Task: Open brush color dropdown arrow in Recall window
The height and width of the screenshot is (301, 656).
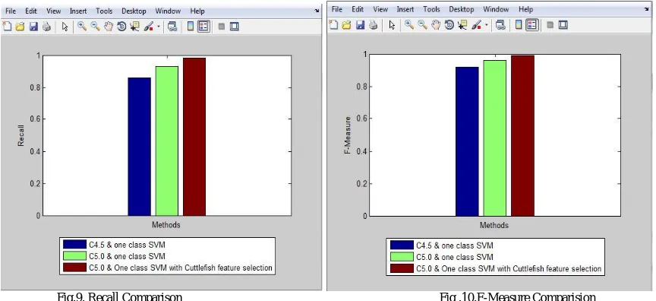Action: pyautogui.click(x=159, y=27)
